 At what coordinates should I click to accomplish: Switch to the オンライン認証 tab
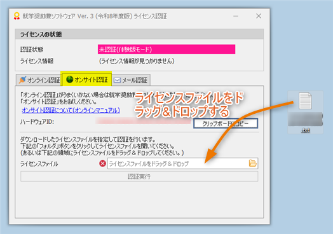[x=39, y=80]
